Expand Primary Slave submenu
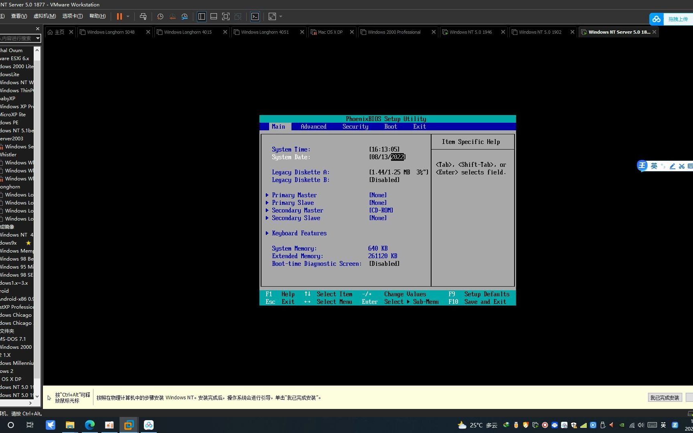This screenshot has height=433, width=693. tap(292, 203)
